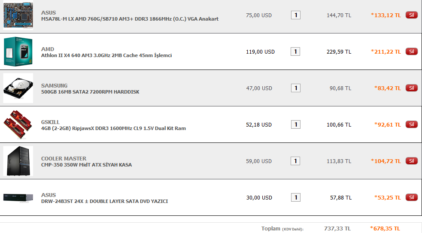
Task: Open the DRW-24B3ST DVD Yazıcı product link
Action: click(104, 201)
